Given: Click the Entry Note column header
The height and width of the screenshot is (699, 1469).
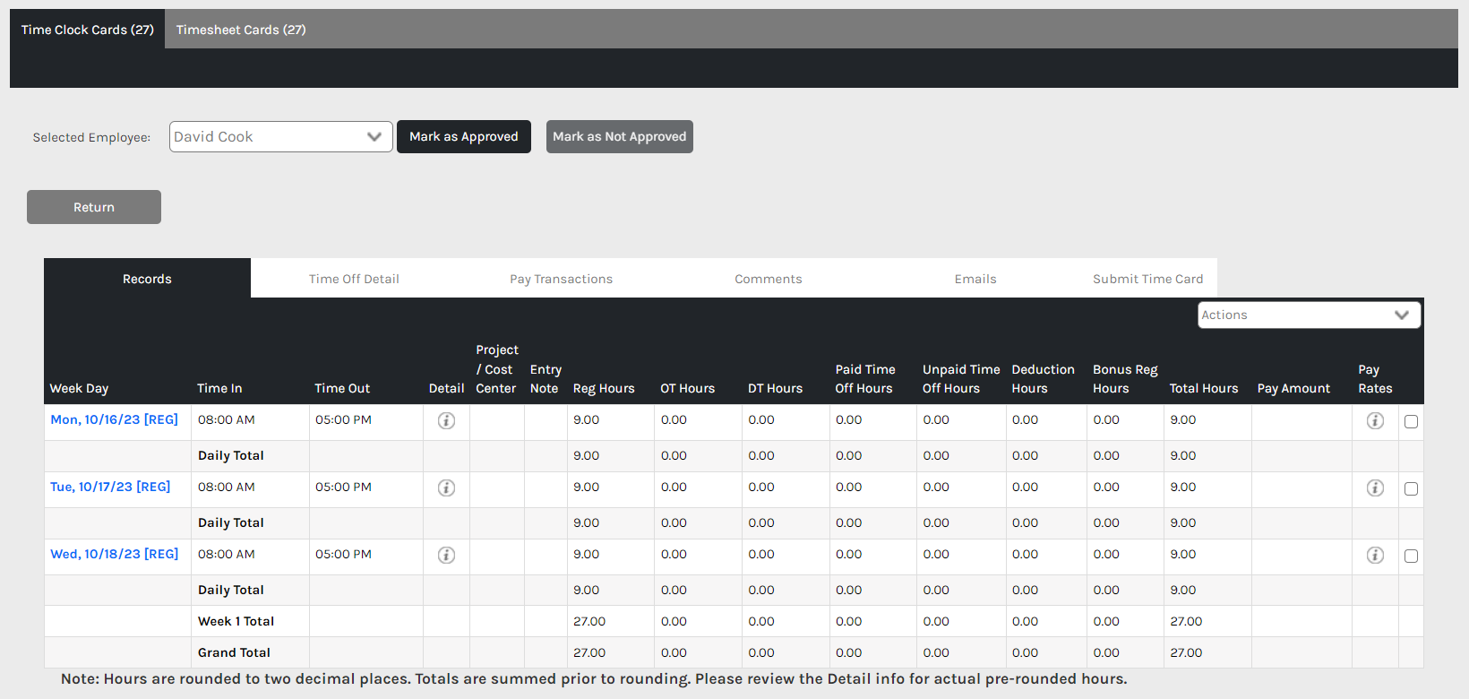Looking at the screenshot, I should [x=546, y=379].
